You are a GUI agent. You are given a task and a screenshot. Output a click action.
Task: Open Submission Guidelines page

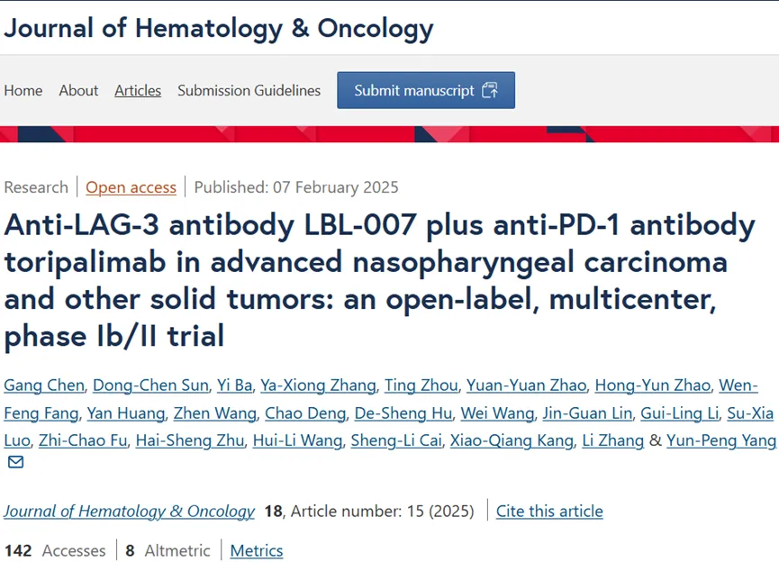249,90
